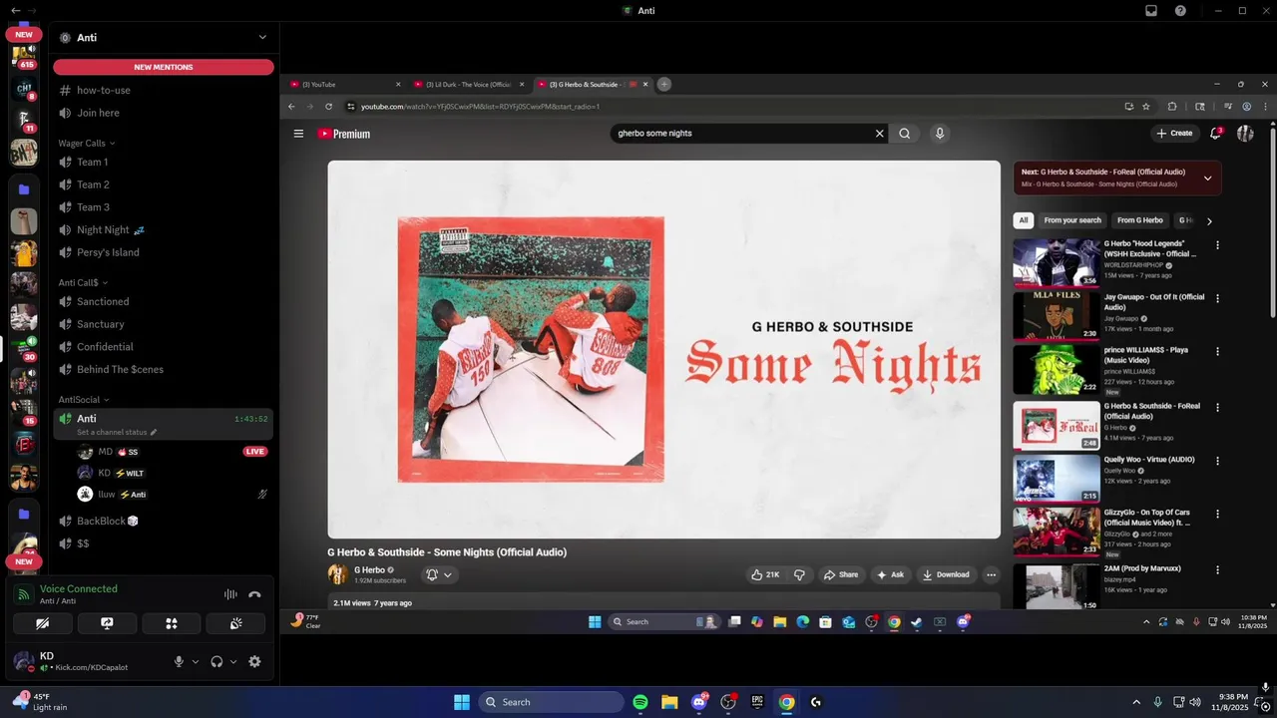Open Spotify from the Windows taskbar

[640, 702]
